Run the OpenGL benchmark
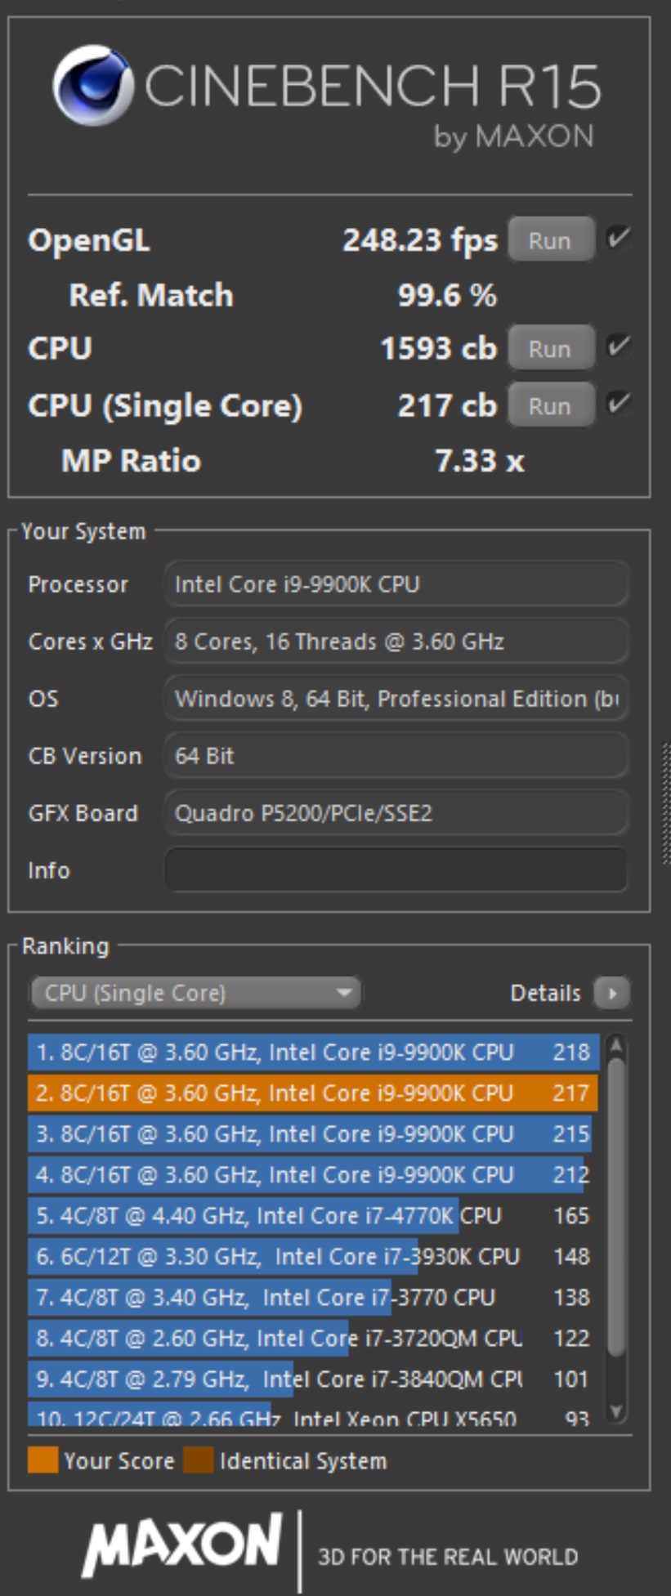 549,240
